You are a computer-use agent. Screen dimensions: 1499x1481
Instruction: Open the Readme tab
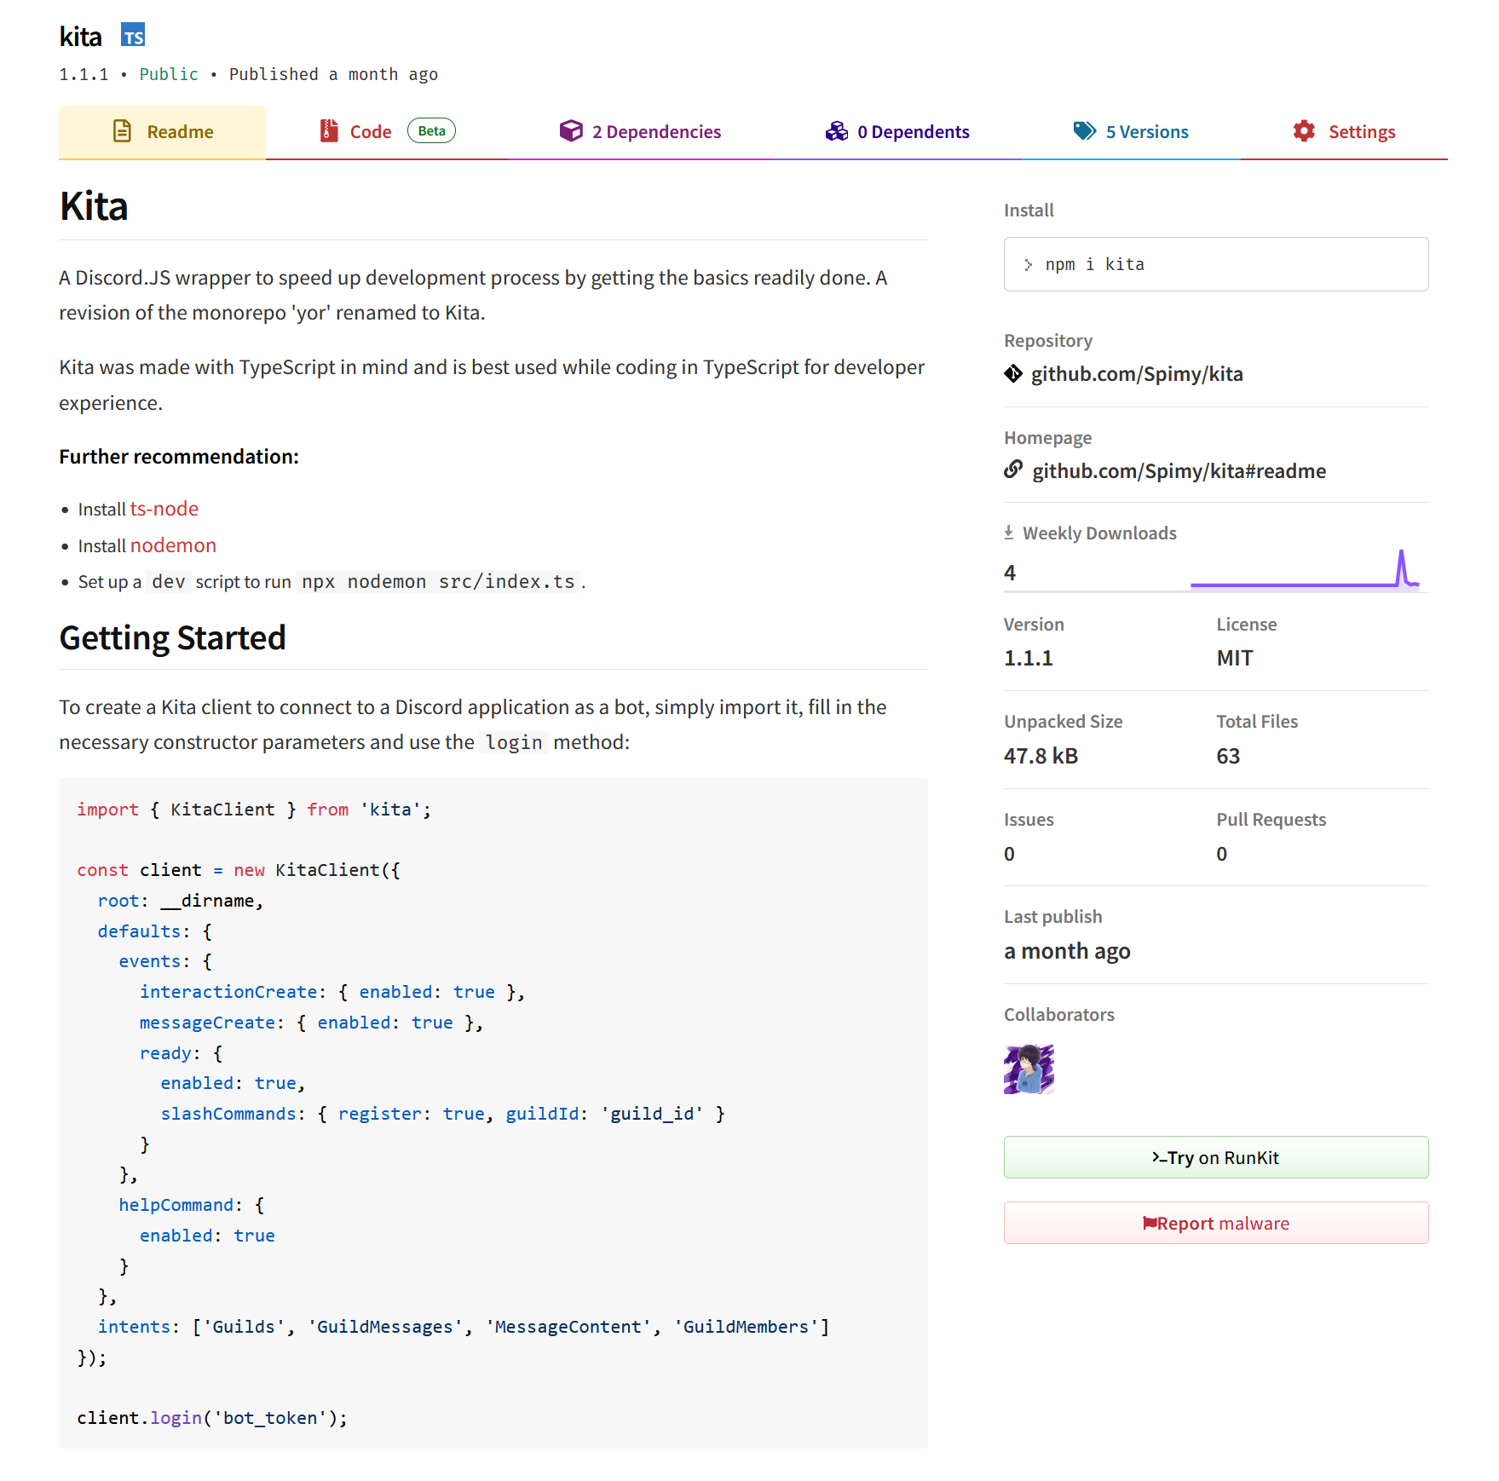click(162, 132)
